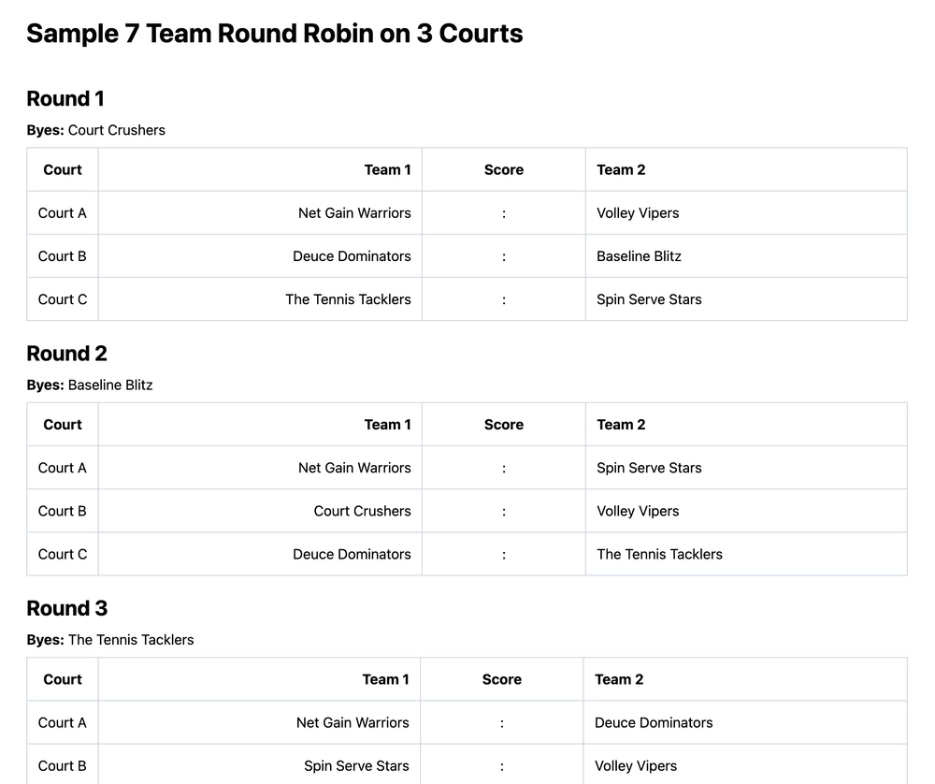Click the Score column header in Round 2
The width and height of the screenshot is (935, 784).
(503, 425)
